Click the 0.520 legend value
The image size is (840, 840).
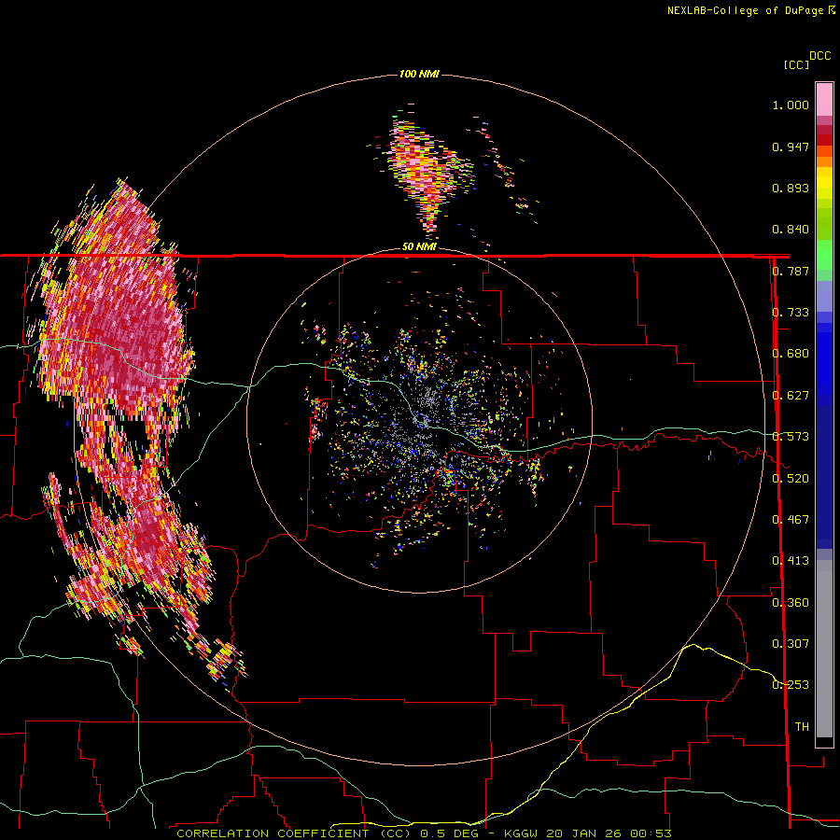click(x=791, y=479)
